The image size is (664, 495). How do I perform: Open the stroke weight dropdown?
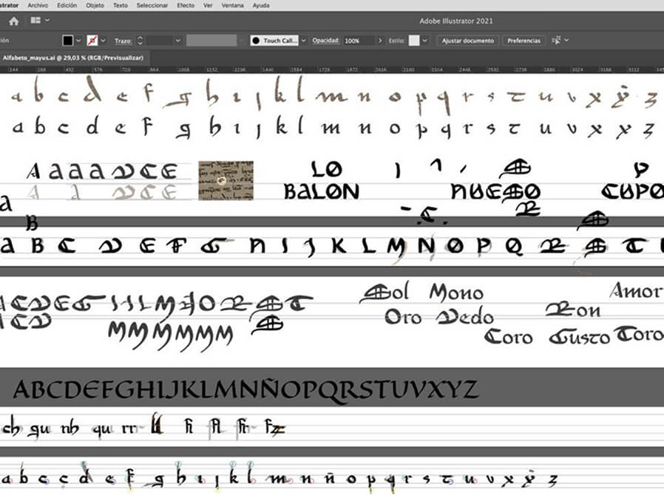177,41
